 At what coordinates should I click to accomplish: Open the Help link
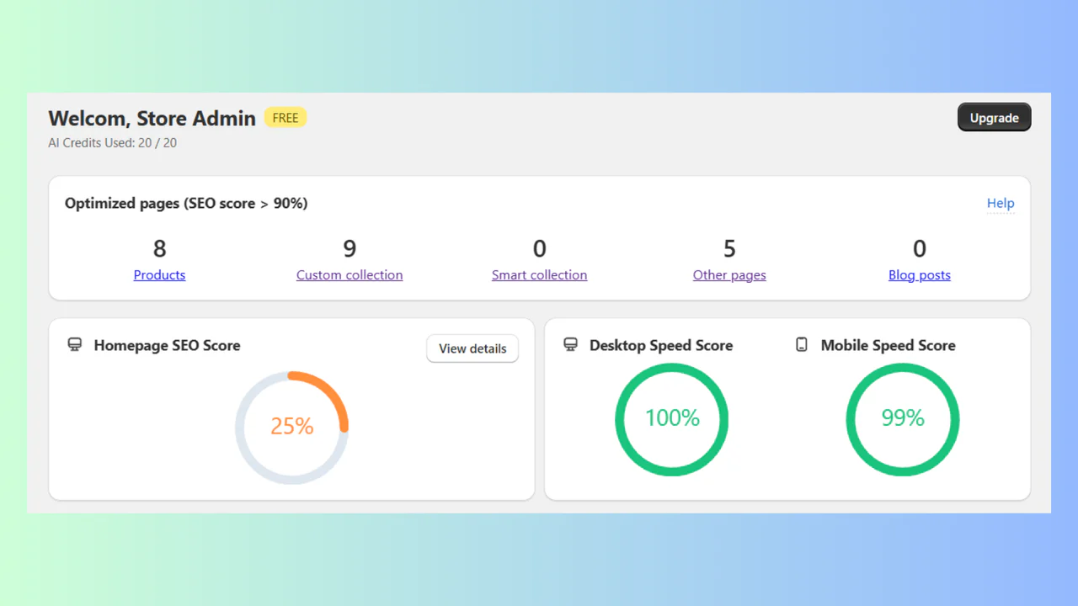1001,203
